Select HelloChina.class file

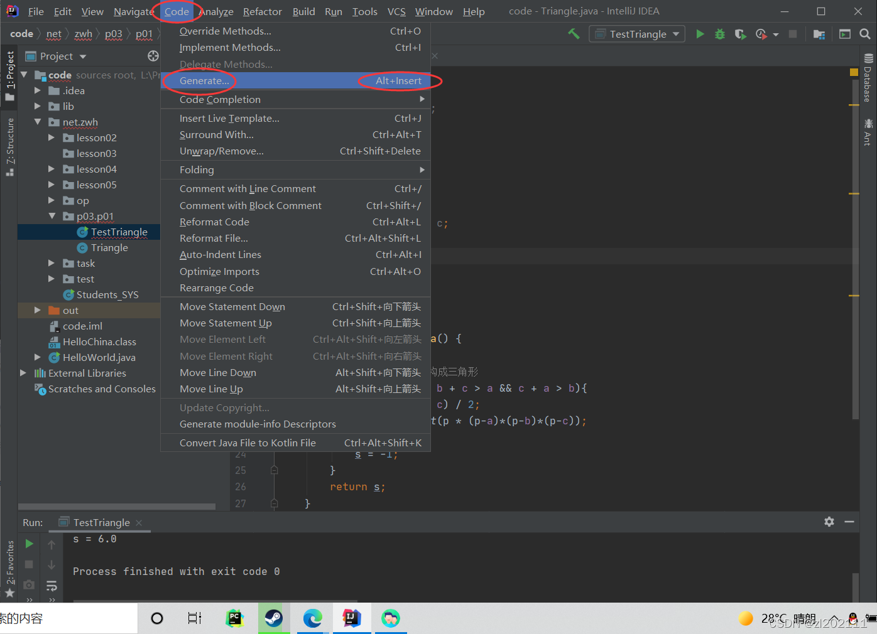[99, 341]
